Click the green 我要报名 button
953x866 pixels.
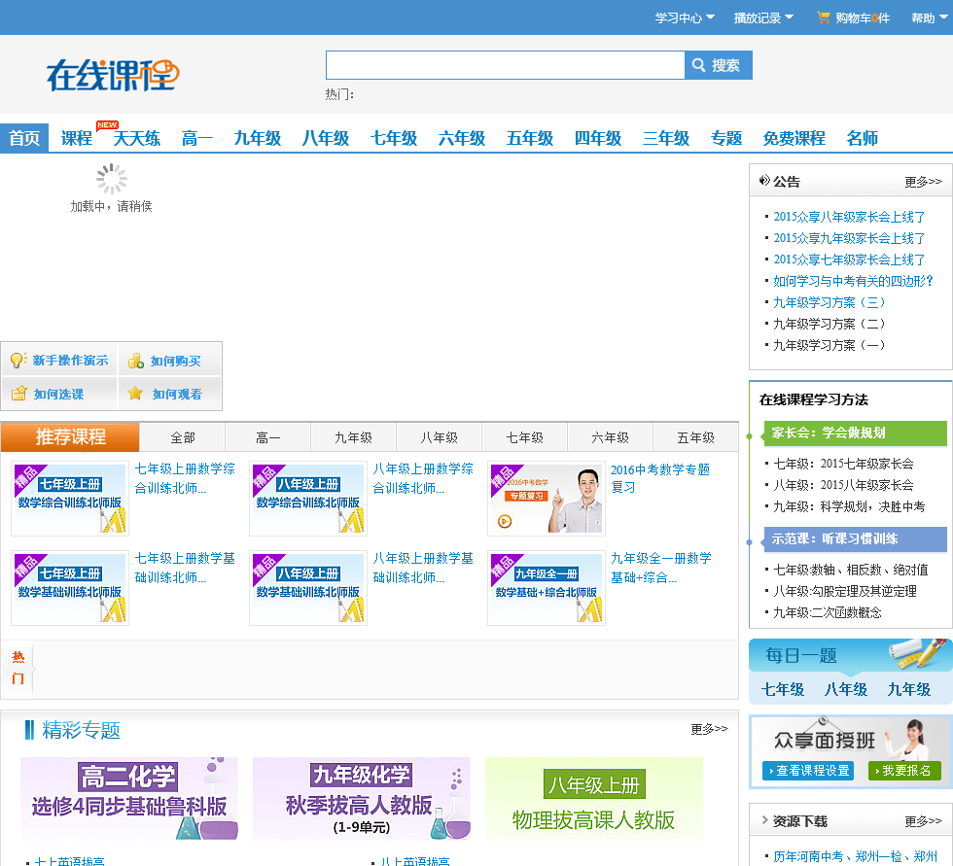[x=905, y=771]
